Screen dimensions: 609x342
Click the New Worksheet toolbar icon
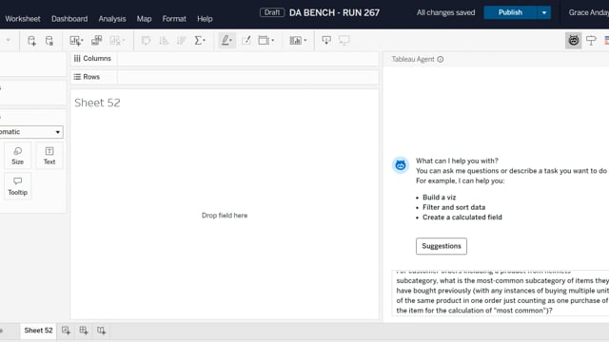pyautogui.click(x=74, y=40)
